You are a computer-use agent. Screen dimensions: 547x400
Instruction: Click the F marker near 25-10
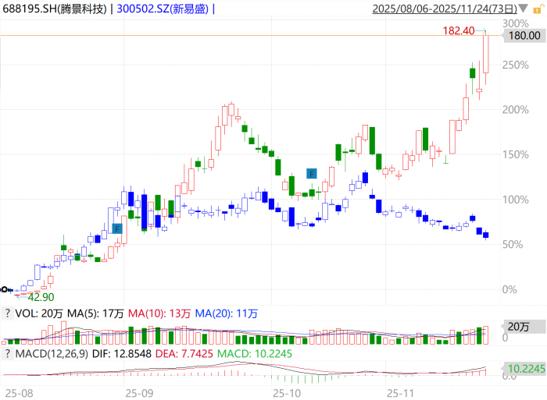[x=312, y=173]
